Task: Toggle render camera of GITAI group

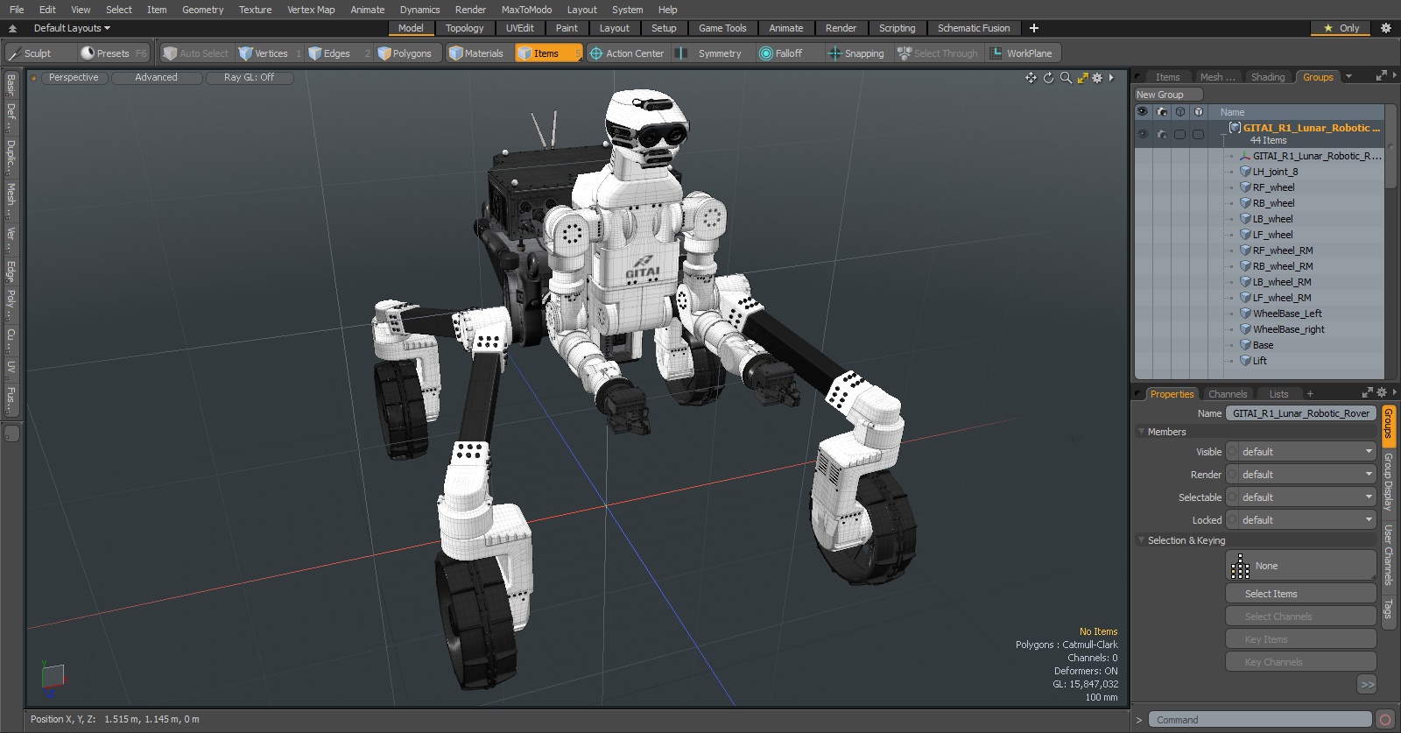Action: [x=1162, y=134]
